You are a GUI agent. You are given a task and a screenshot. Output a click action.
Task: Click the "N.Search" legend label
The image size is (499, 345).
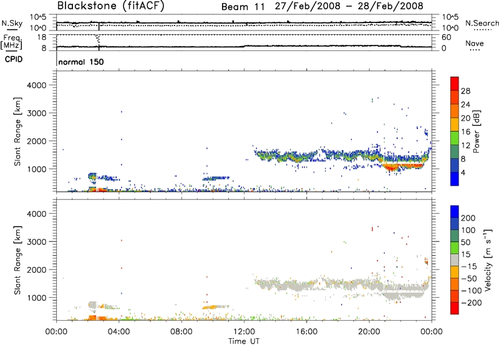click(x=482, y=23)
